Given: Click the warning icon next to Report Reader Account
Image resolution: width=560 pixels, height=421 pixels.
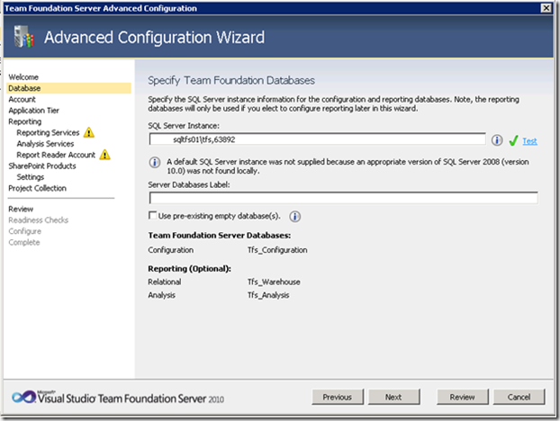Looking at the screenshot, I should pos(105,155).
